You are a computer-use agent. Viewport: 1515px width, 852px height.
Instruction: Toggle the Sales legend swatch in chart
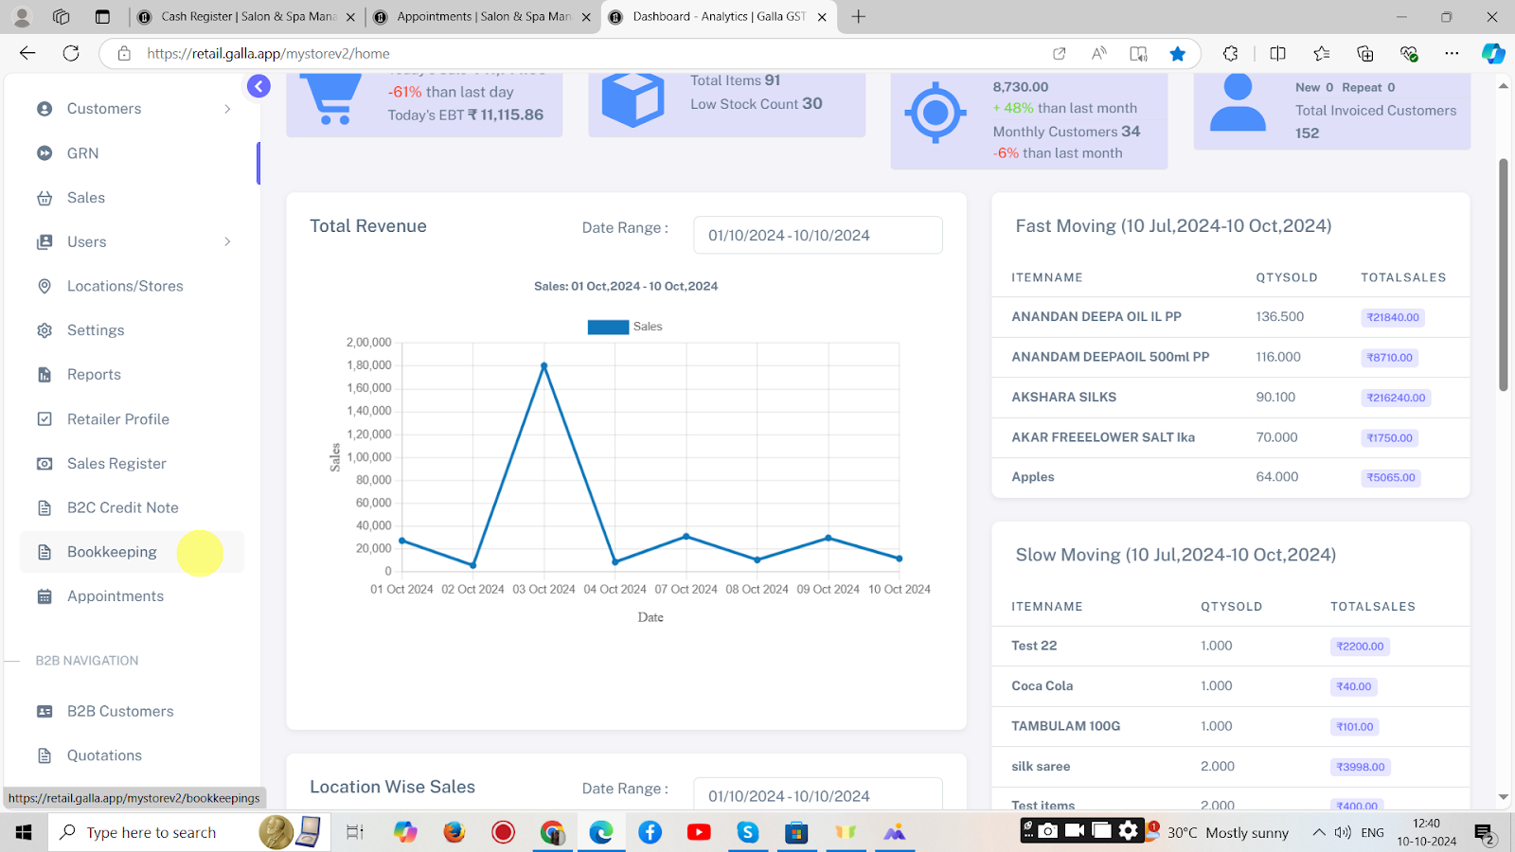[608, 327]
